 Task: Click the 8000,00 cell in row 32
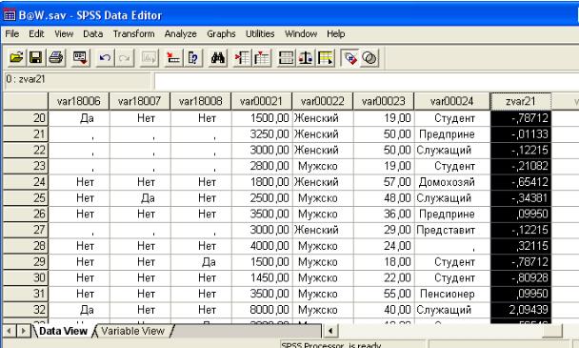[262, 310]
